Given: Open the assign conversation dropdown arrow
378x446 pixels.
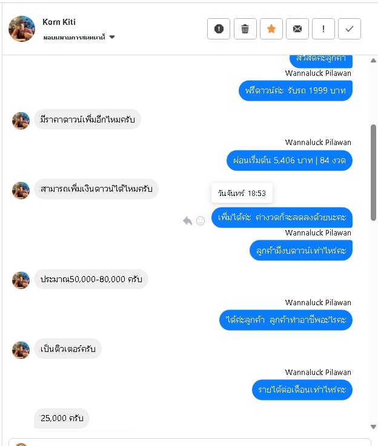Looking at the screenshot, I should click(112, 37).
